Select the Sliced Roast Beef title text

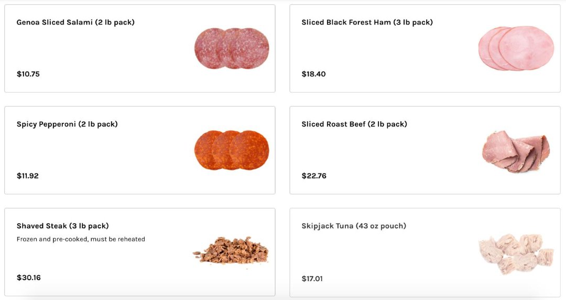[x=354, y=124]
